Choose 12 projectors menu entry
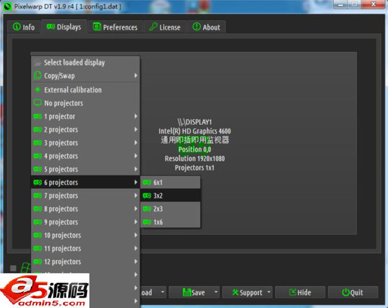This screenshot has width=388, height=308. click(85, 261)
